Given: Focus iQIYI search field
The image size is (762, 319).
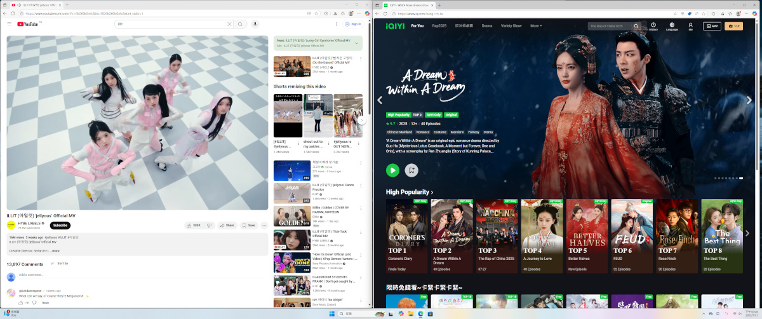Looking at the screenshot, I should tap(611, 26).
